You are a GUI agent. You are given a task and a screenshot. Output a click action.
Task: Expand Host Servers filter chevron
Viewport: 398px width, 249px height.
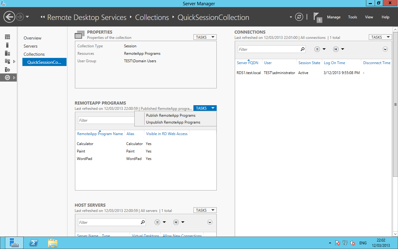pos(210,222)
